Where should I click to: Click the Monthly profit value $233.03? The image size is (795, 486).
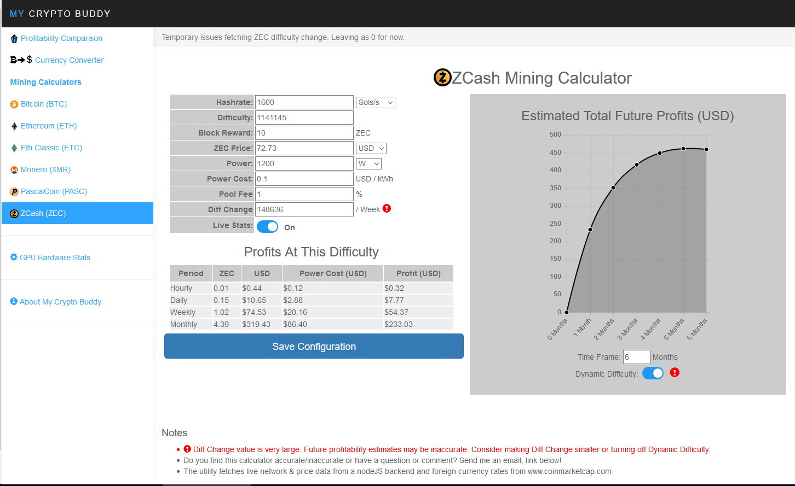(x=399, y=324)
